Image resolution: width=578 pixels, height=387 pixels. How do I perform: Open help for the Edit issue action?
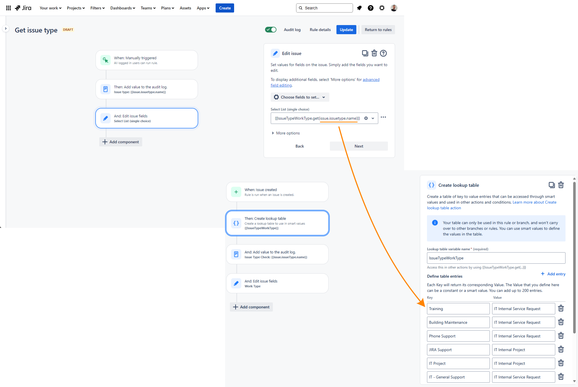[x=383, y=53]
